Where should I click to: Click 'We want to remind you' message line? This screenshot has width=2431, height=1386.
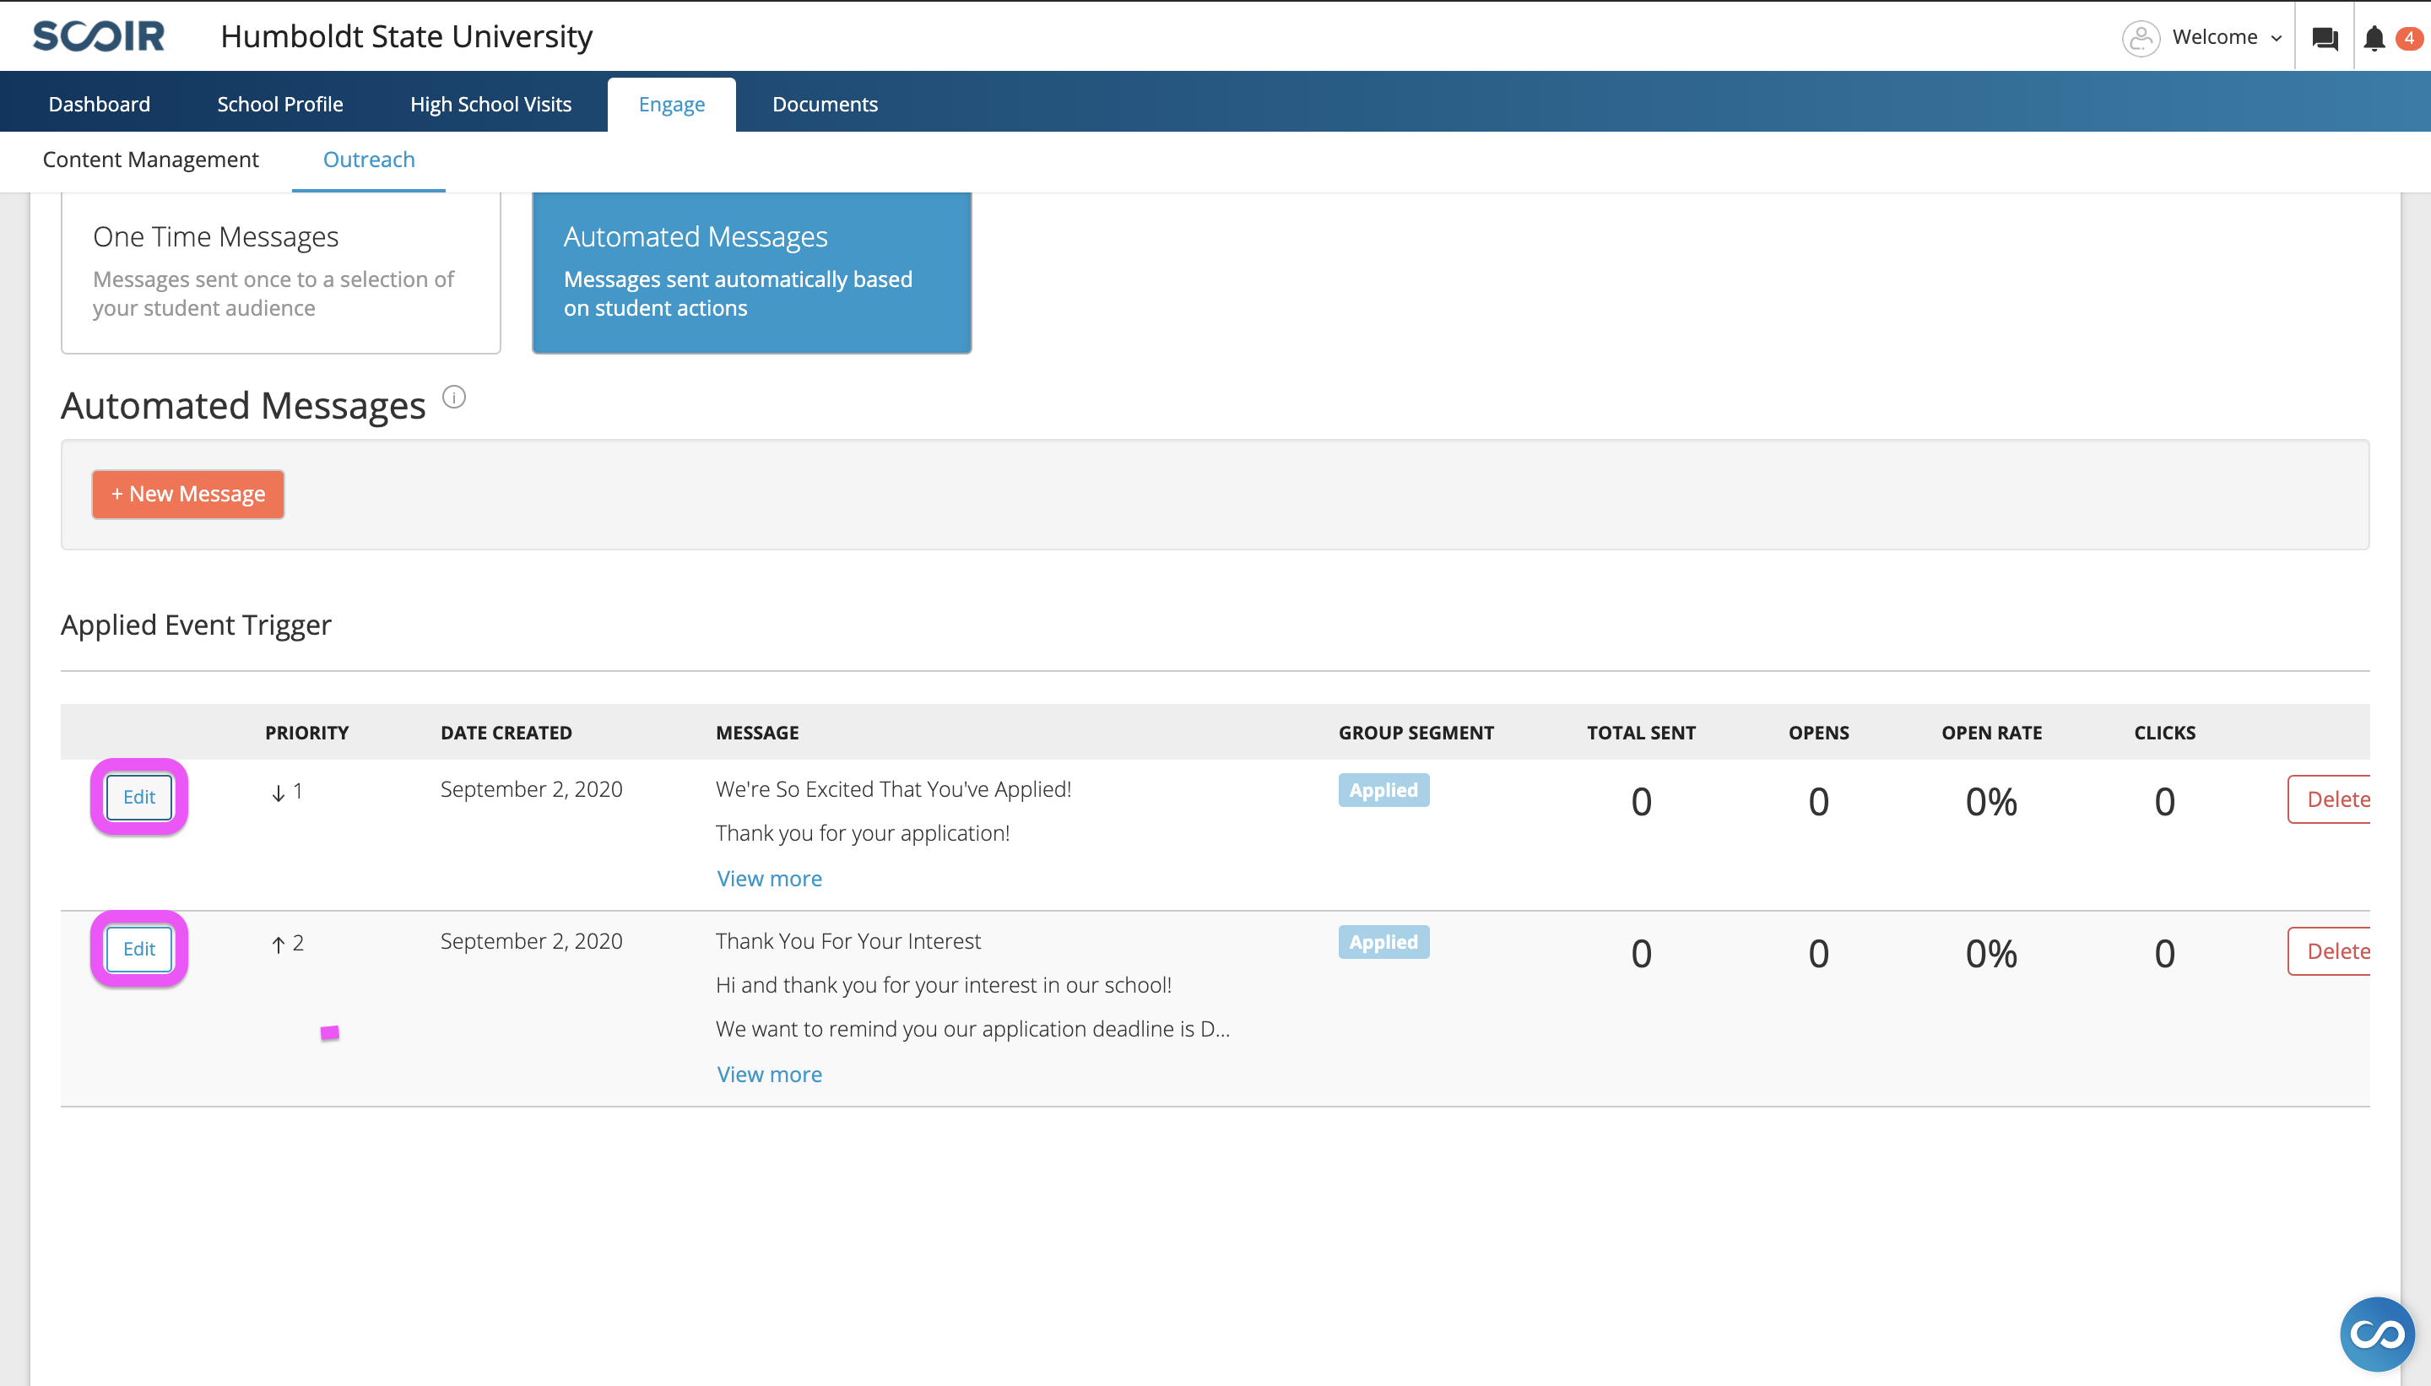point(972,1029)
